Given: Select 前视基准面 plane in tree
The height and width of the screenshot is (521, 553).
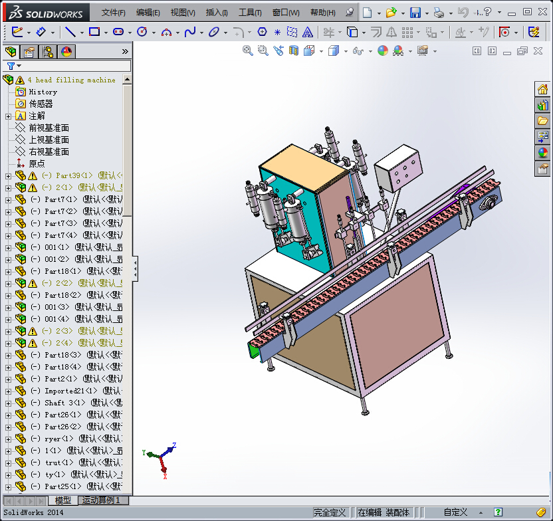Looking at the screenshot, I should 49,128.
